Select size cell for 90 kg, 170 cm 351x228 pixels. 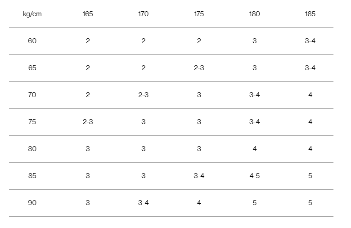click(x=143, y=203)
